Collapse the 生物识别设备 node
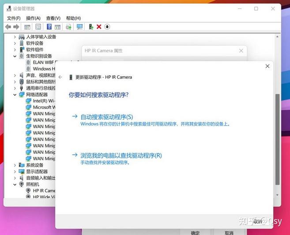 point(15,56)
